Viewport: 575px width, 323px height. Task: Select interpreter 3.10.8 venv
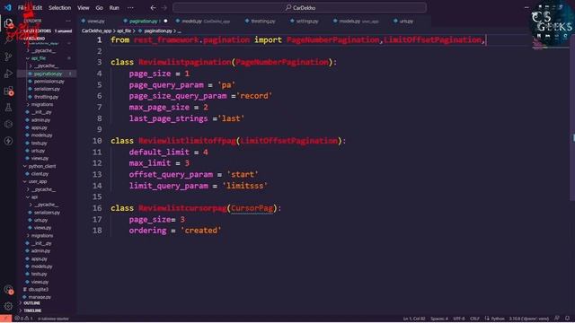528,319
